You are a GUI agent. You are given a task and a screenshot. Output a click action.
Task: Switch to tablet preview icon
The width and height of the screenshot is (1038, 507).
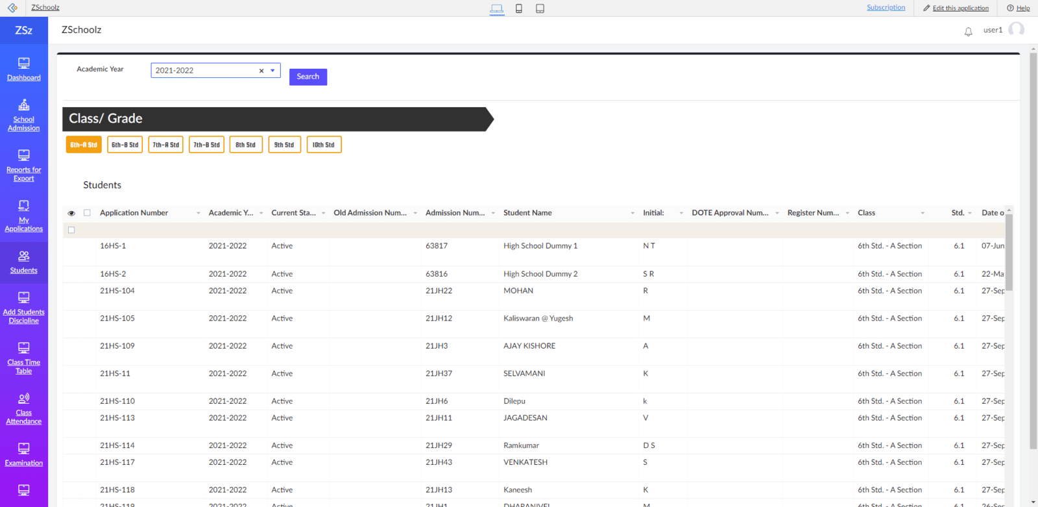pyautogui.click(x=540, y=8)
